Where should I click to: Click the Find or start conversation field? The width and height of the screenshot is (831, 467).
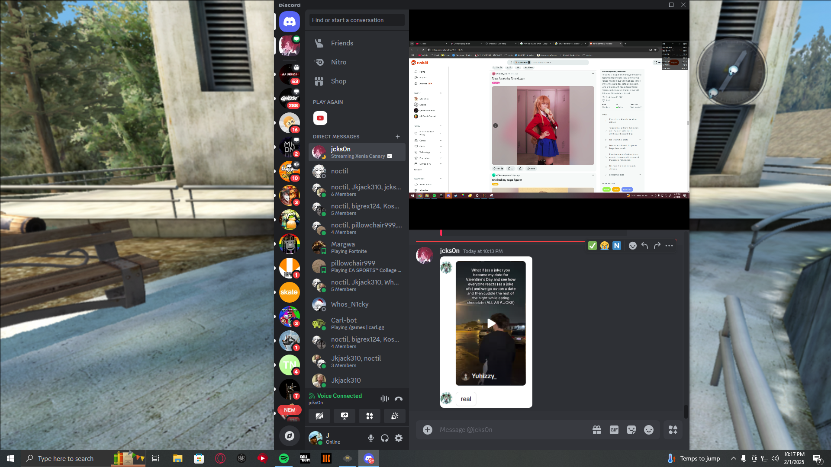[357, 20]
